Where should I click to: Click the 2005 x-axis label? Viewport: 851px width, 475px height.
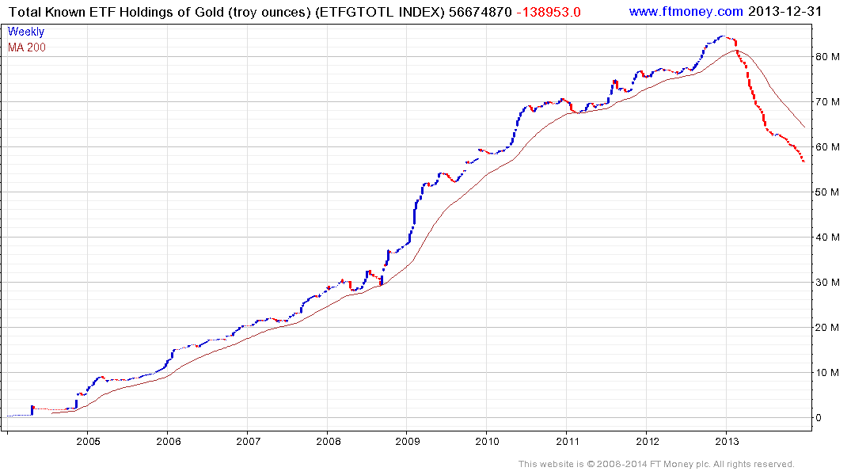[x=88, y=441]
